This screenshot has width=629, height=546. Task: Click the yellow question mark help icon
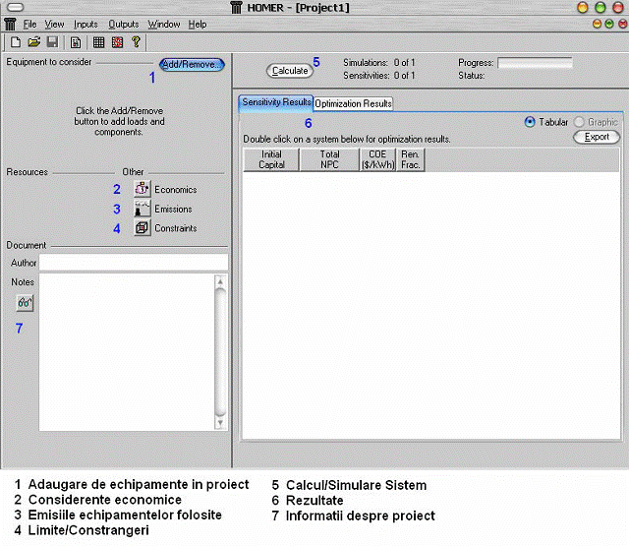click(136, 42)
